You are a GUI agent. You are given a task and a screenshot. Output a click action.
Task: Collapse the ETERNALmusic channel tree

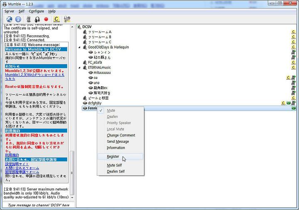(79, 68)
